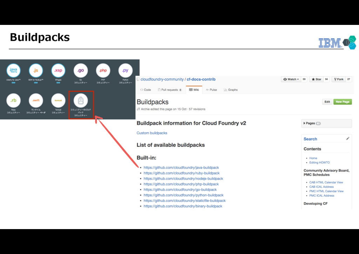
Task: Click the pencil edit icon beside Search
Action: pyautogui.click(x=347, y=139)
